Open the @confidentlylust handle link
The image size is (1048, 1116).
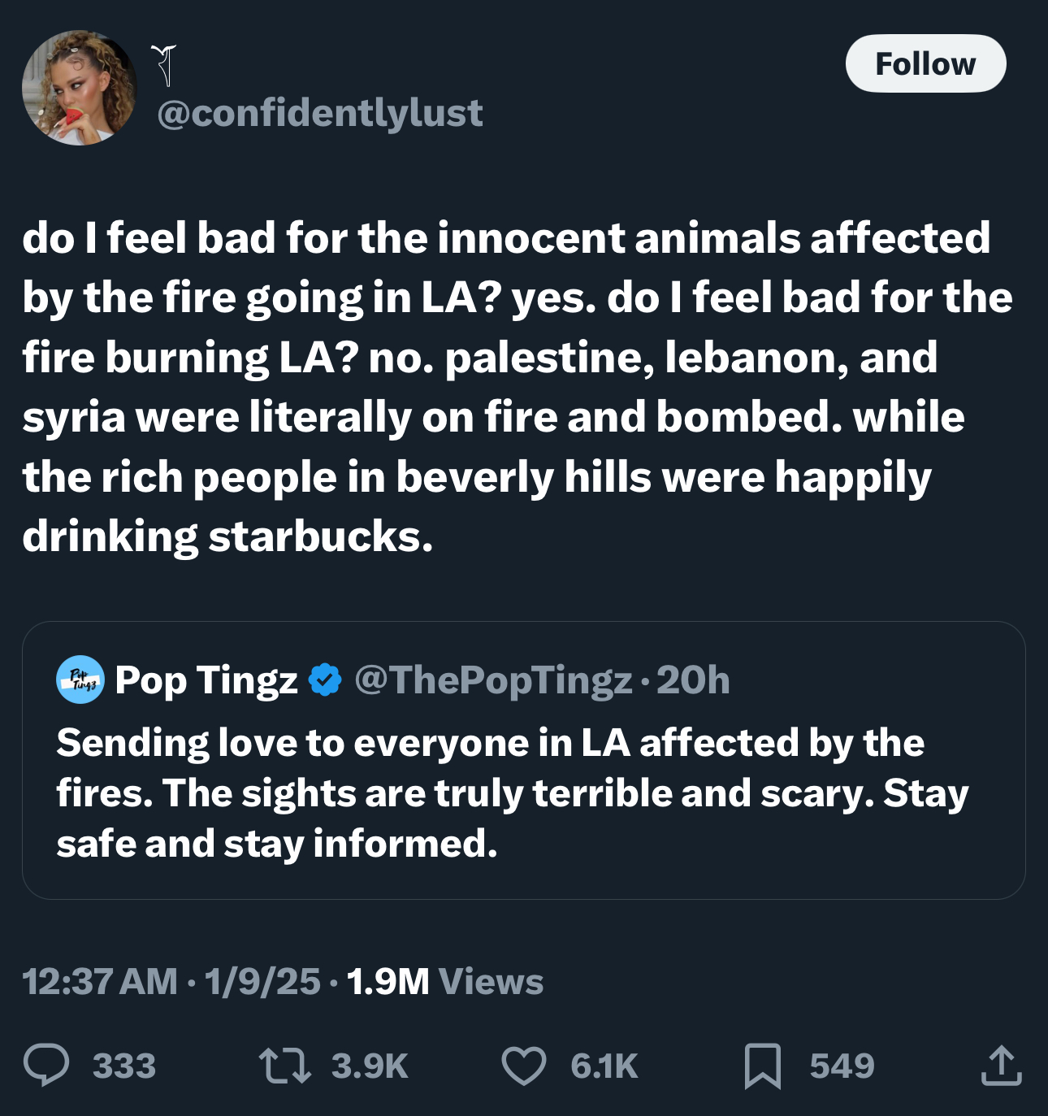tap(319, 112)
